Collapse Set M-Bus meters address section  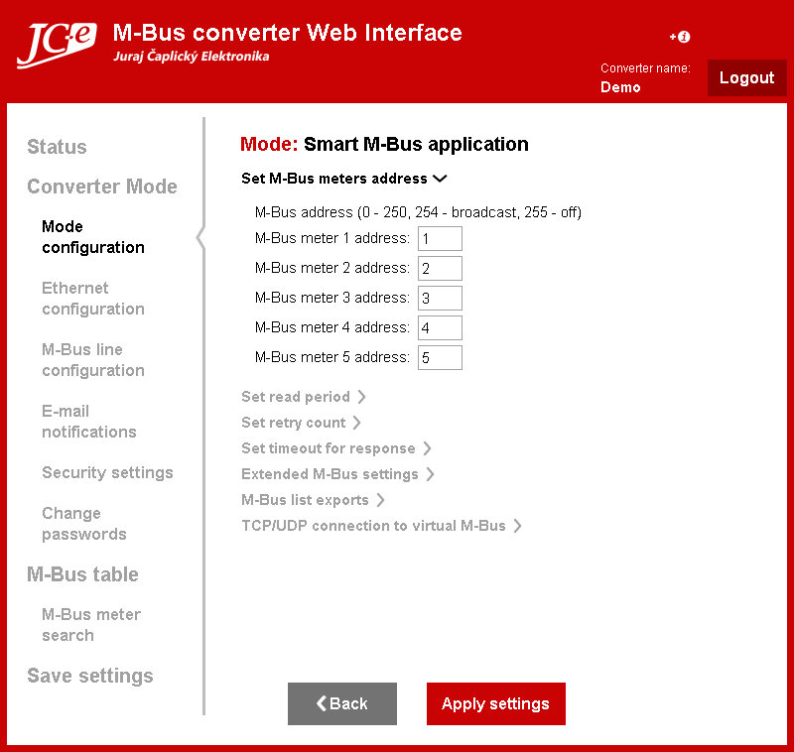[x=344, y=179]
